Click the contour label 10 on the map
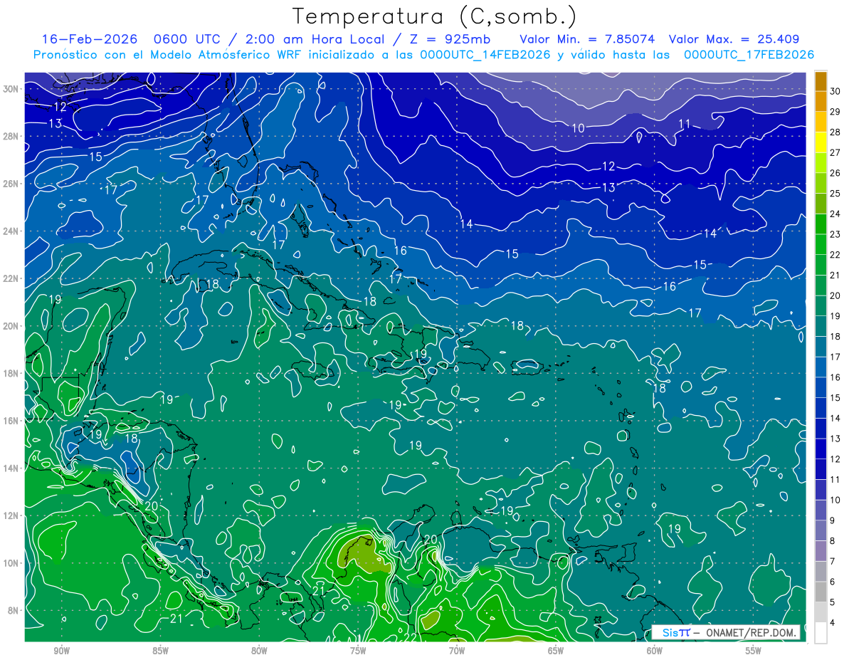854x660 pixels. [579, 128]
